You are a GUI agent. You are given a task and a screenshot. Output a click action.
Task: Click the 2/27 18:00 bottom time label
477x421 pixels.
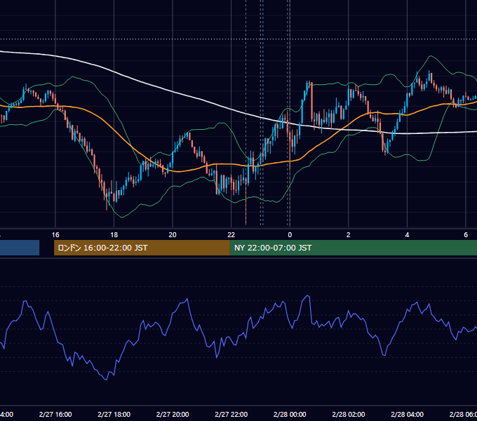114,415
